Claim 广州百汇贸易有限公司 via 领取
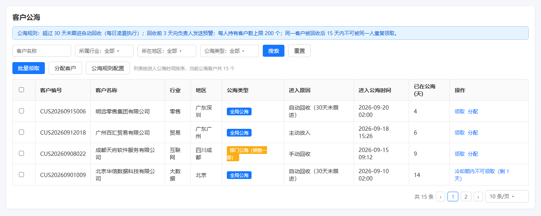 click(460, 133)
